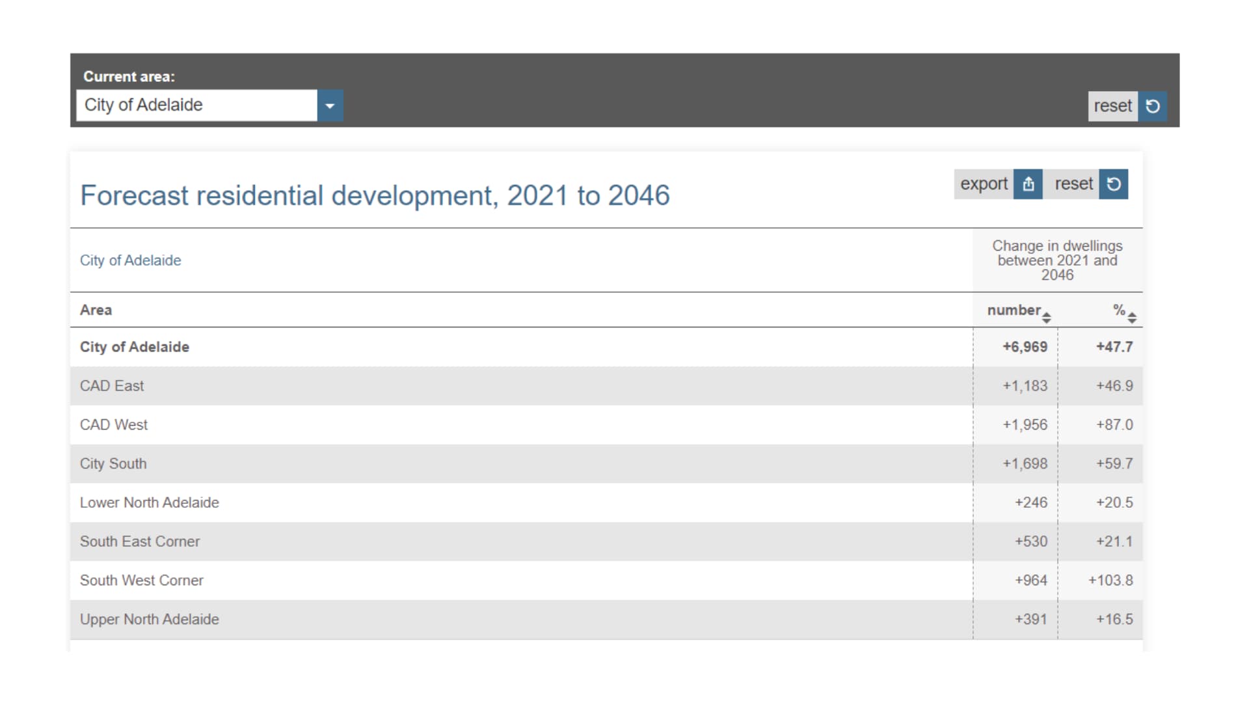Select the Upper North Adelaide row label
Screen dimensions: 1249x703
pos(150,619)
